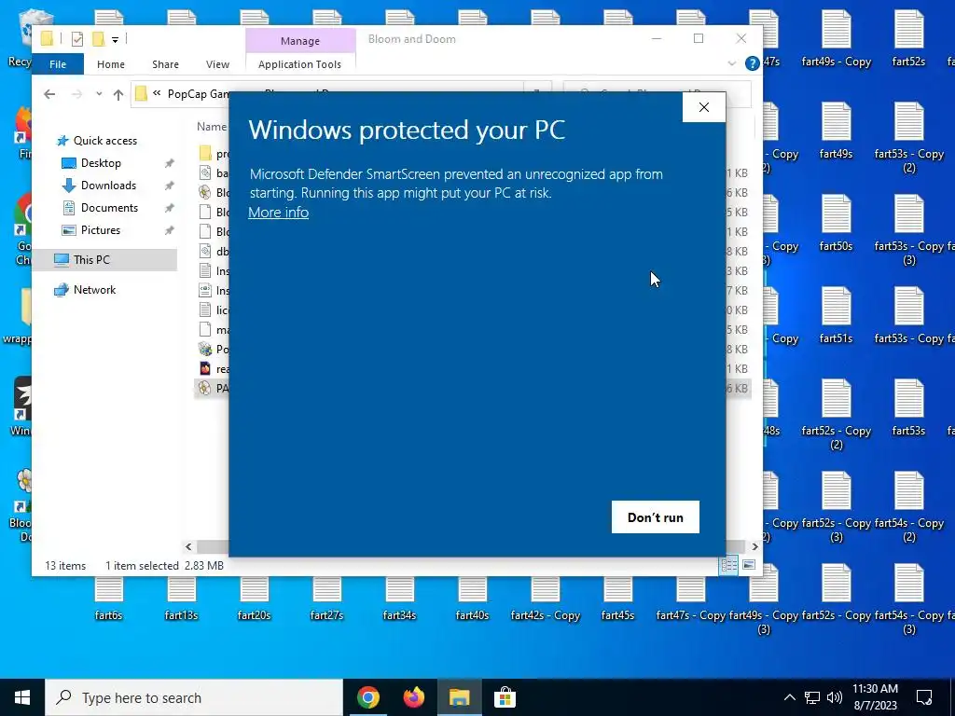Select the fart45s desktop file
This screenshot has width=955, height=716.
pyautogui.click(x=617, y=599)
